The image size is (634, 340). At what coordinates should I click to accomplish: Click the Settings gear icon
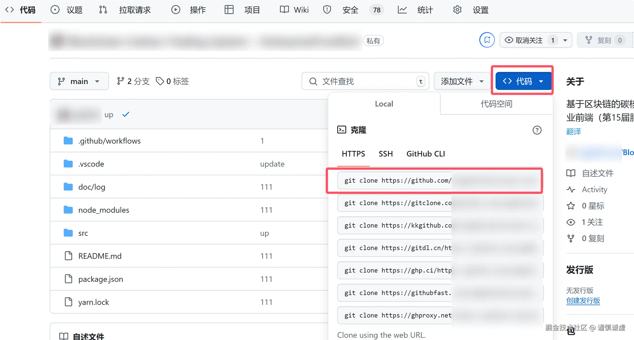point(457,10)
